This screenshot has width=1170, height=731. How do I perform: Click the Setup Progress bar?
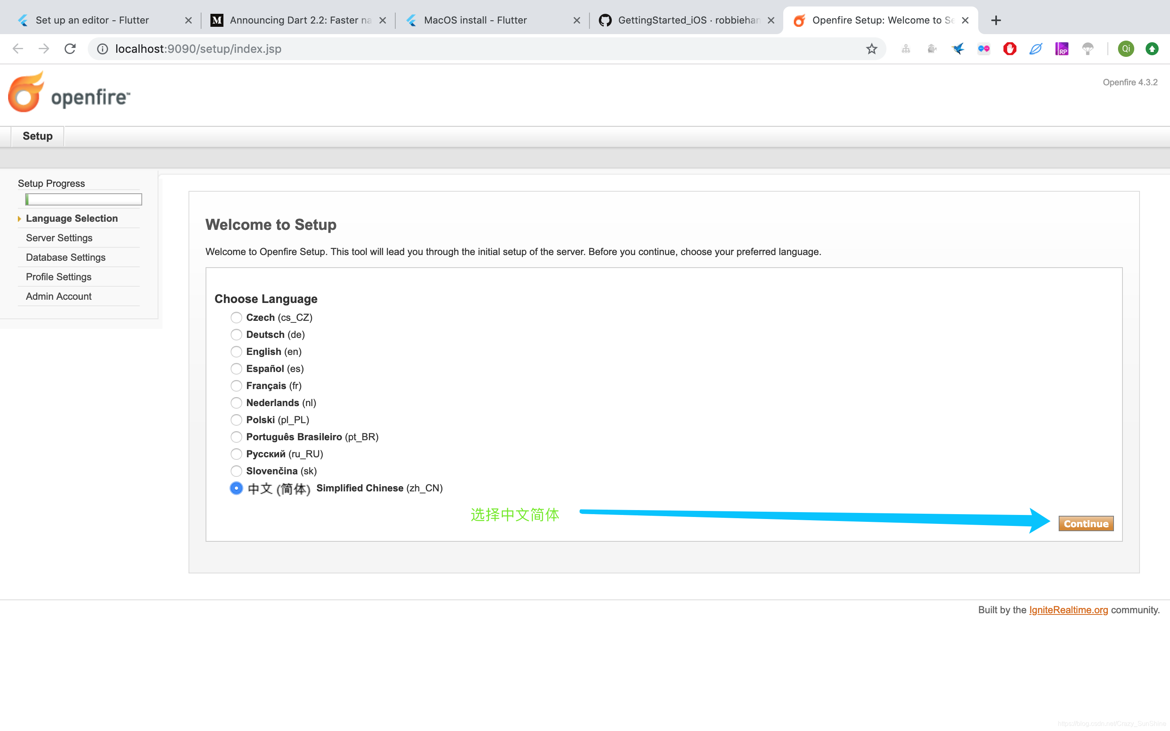(x=84, y=199)
